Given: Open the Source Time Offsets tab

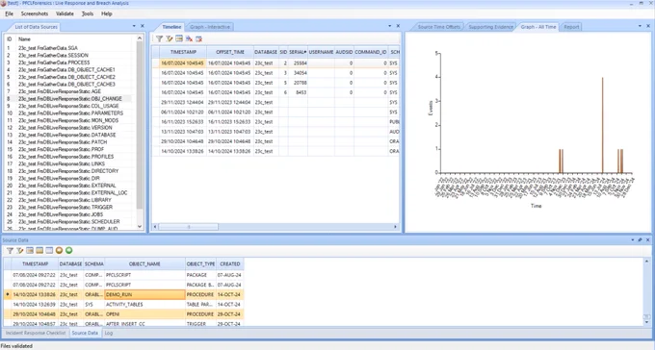Looking at the screenshot, I should tap(438, 27).
